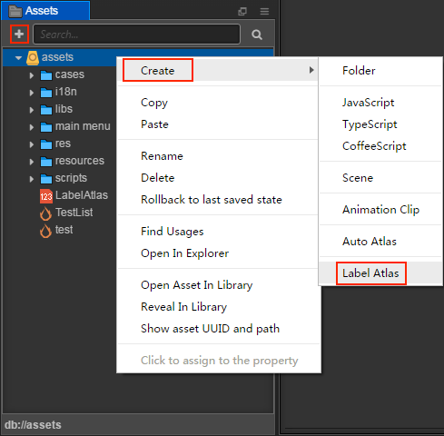
Task: Collapse the assets root folder
Action: tap(18, 57)
